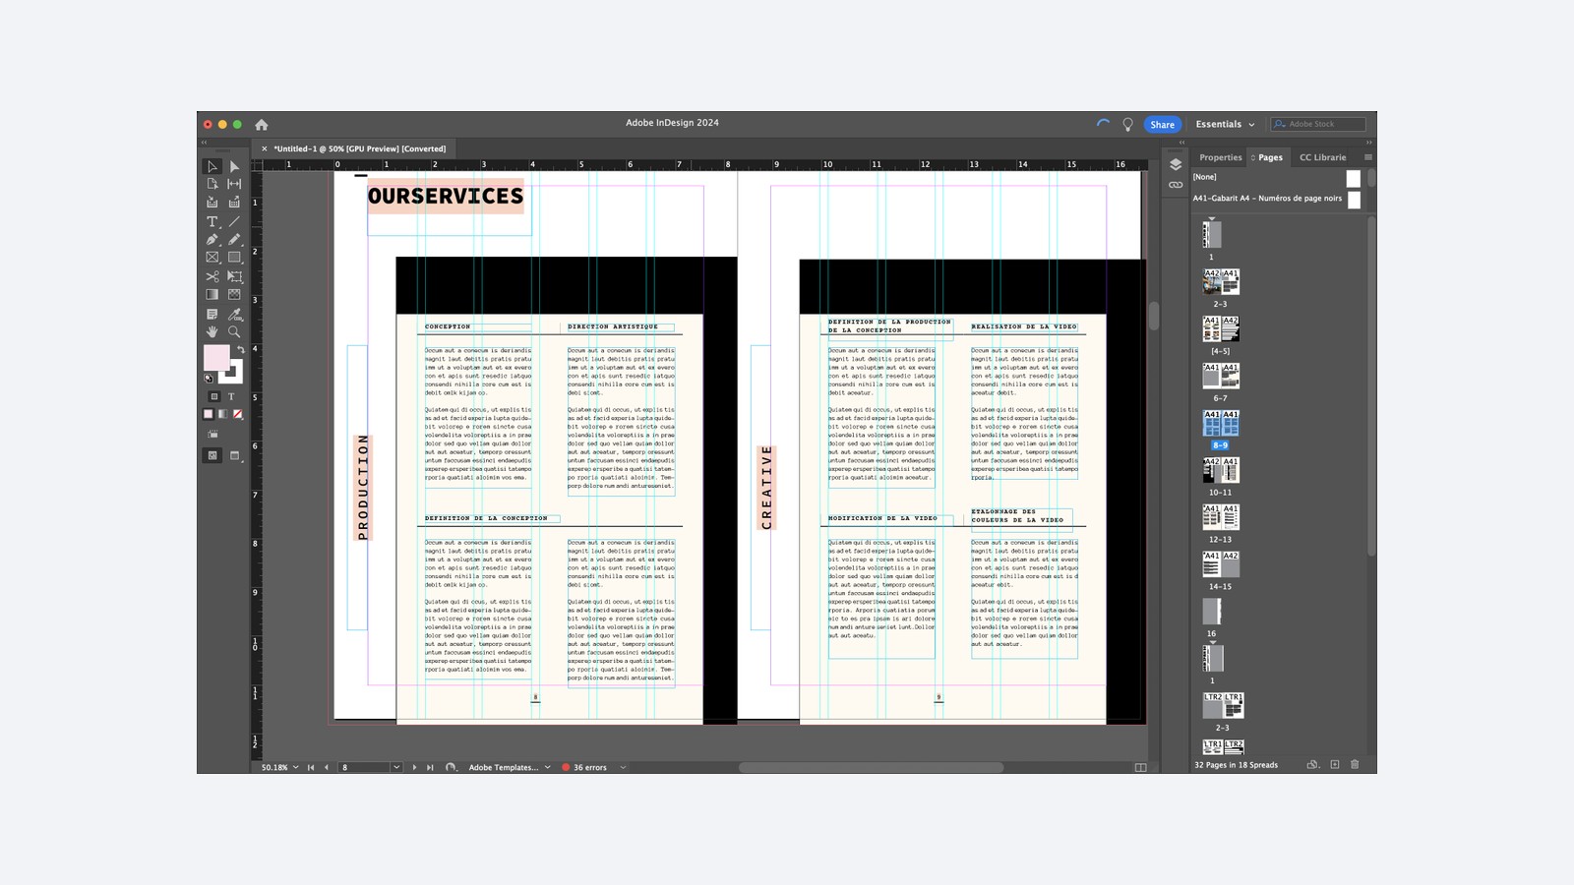Click the pink Fill color swatch
1574x885 pixels.
tap(216, 358)
